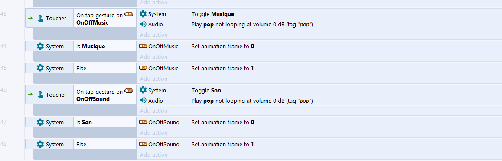Select the Else condition of event 45

[x=81, y=68]
